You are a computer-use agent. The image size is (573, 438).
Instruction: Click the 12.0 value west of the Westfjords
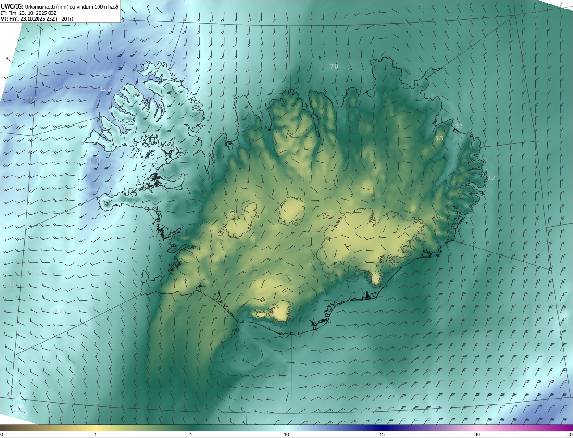point(94,161)
